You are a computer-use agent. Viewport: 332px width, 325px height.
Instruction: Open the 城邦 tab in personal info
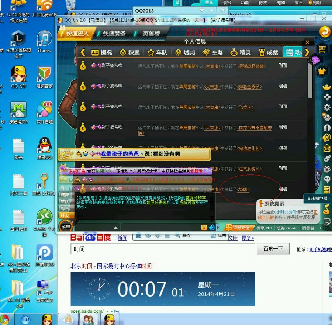coord(185,52)
